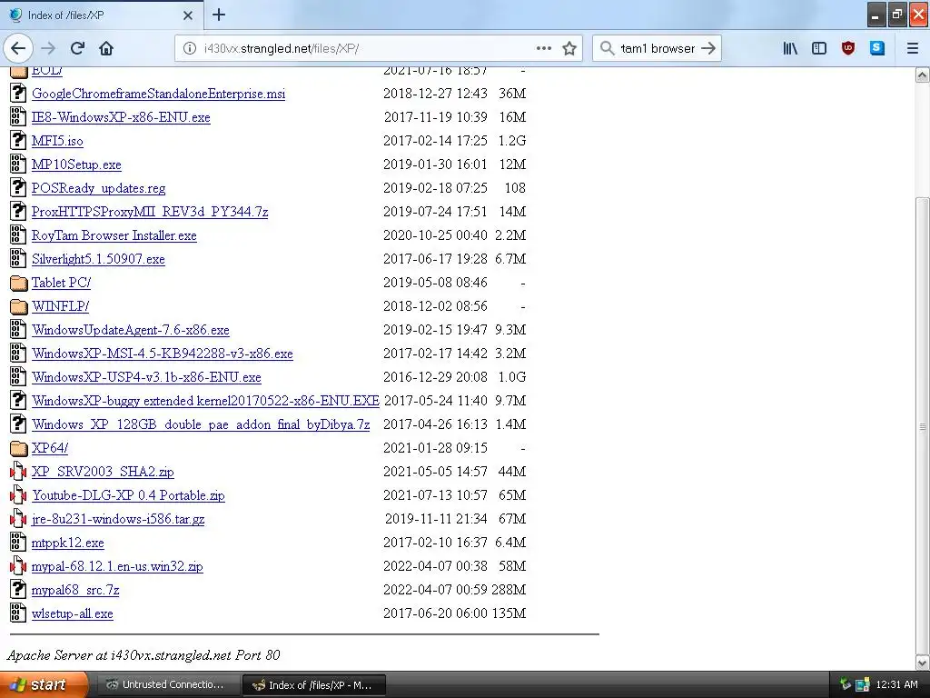Click the search box containing tam1 browser
The width and height of the screenshot is (930, 698).
tap(658, 48)
